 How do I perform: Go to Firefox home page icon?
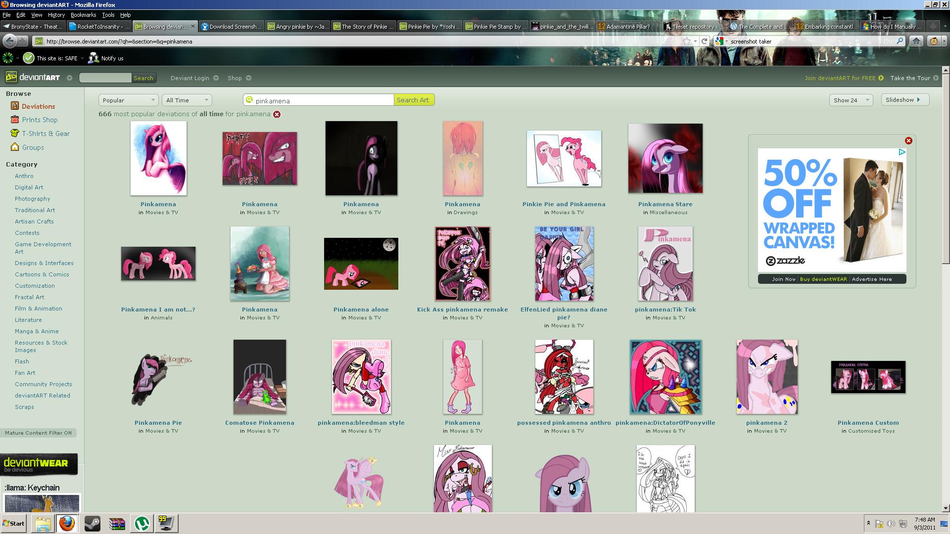[916, 42]
